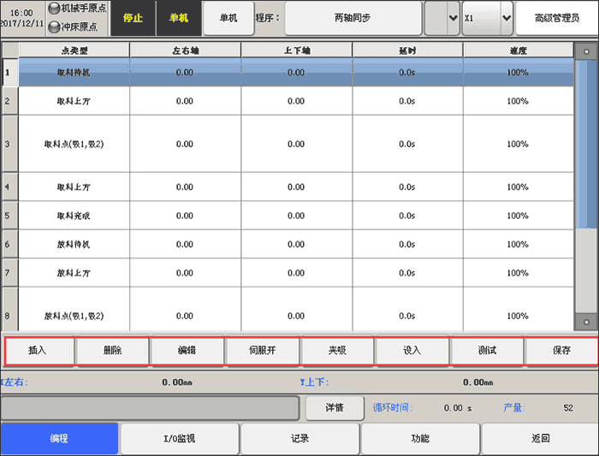Viewport: 599px width, 456px height.
Task: Click the 冲床原点 indicator light
Action: 55,27
